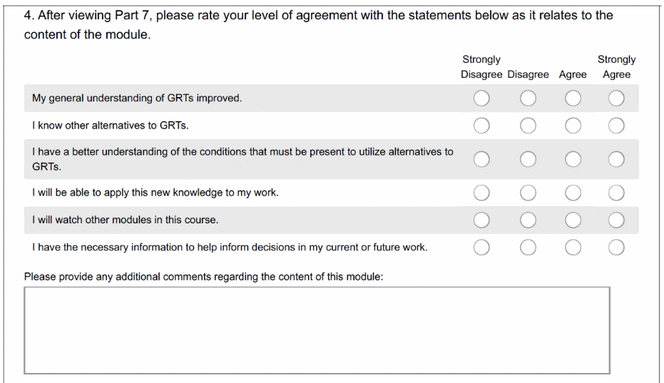
Task: Check Disagree for having necessary information statement
Action: tap(528, 247)
